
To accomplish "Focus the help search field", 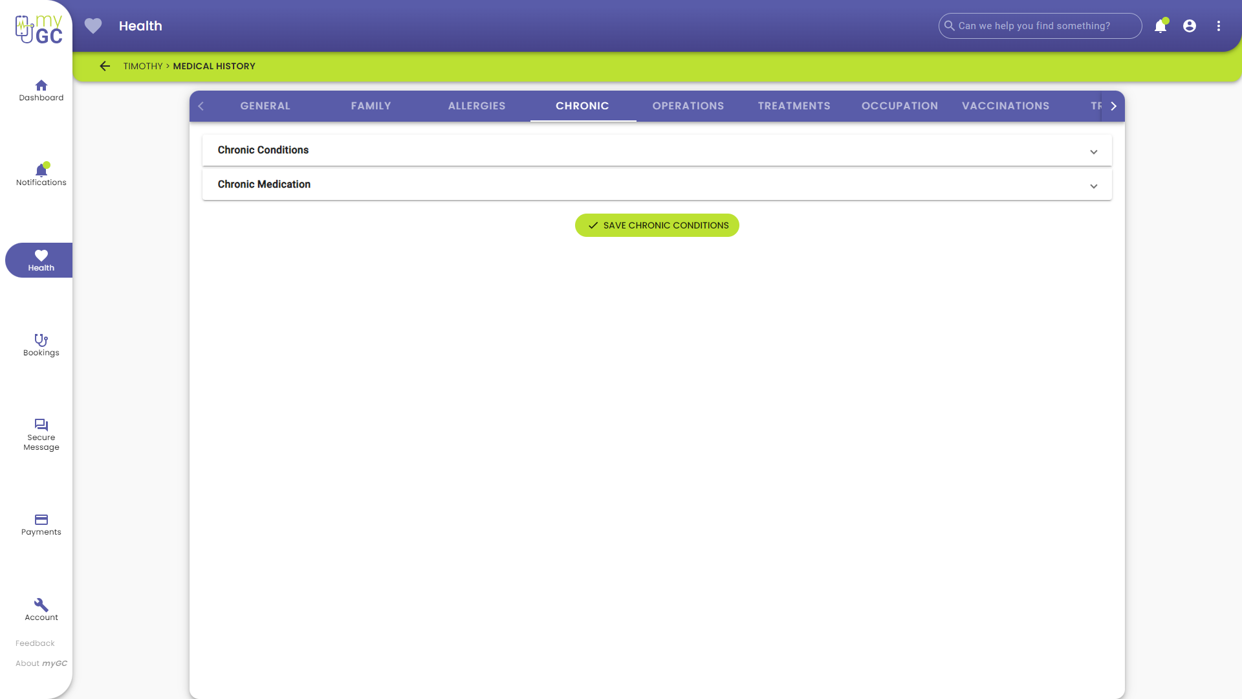I will tap(1041, 26).
